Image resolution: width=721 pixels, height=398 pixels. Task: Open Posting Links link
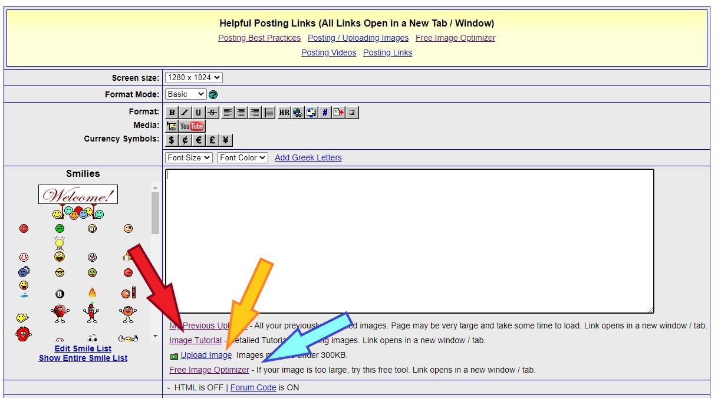[387, 52]
